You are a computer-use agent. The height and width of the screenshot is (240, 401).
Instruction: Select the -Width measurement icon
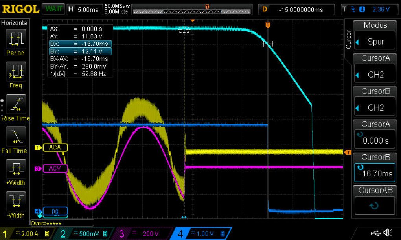tap(16, 201)
